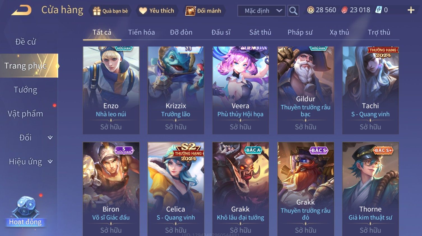Viewport: 422px width, 236px height.
Task: Open the Mặc định sort dropdown
Action: point(261,11)
